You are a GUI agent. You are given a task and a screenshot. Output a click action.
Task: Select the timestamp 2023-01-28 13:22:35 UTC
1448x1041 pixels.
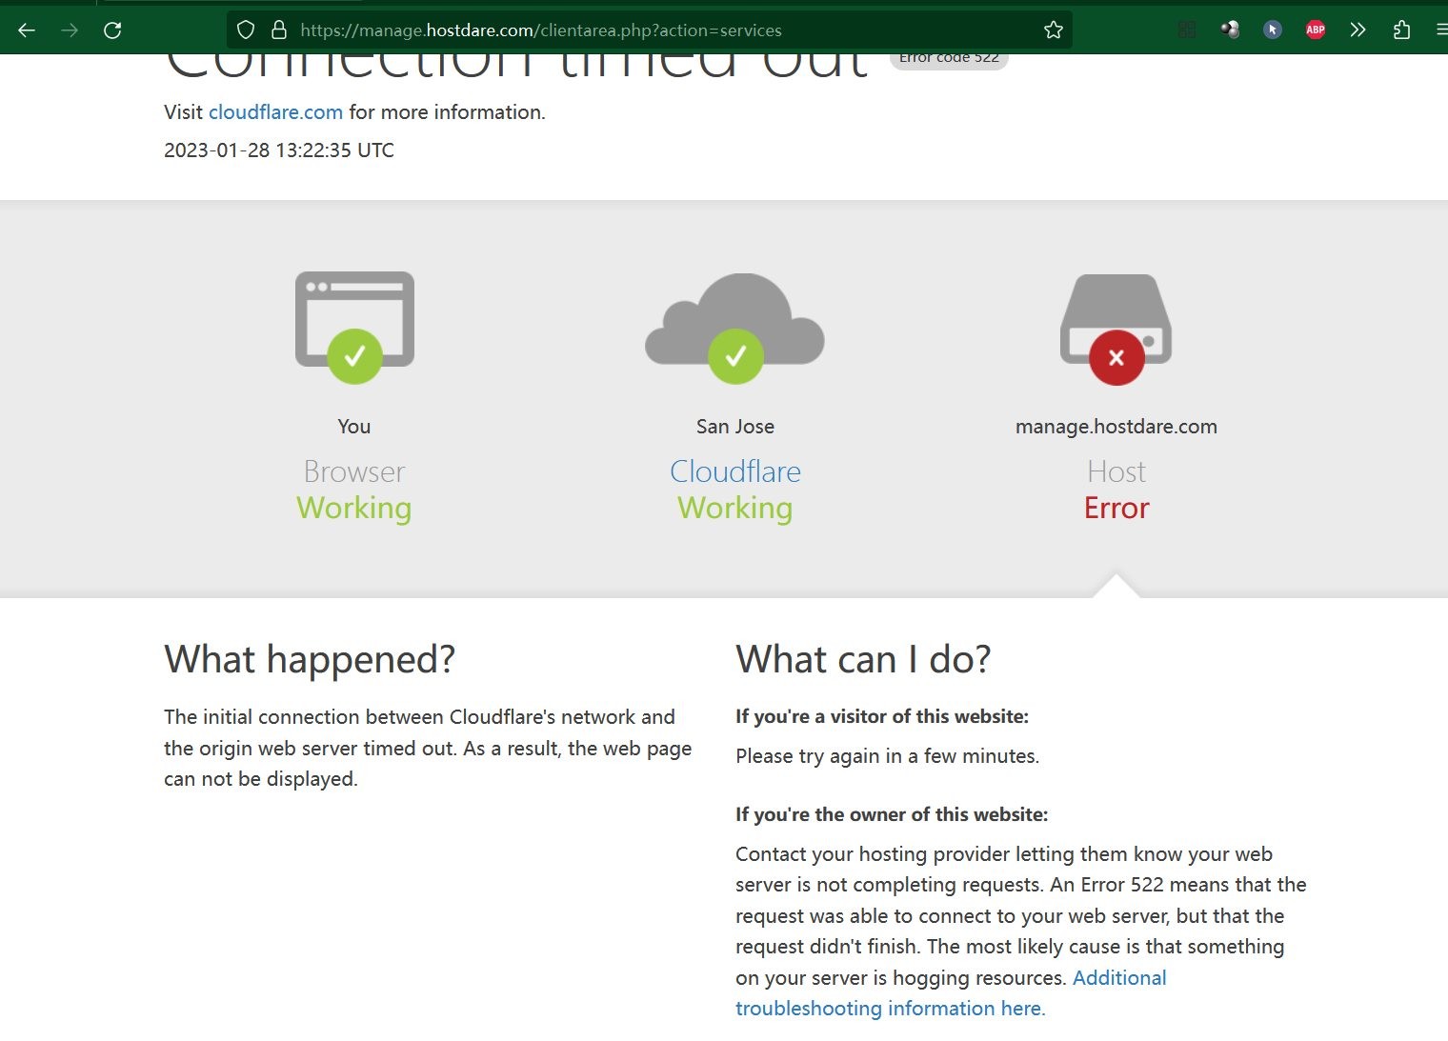coord(279,150)
